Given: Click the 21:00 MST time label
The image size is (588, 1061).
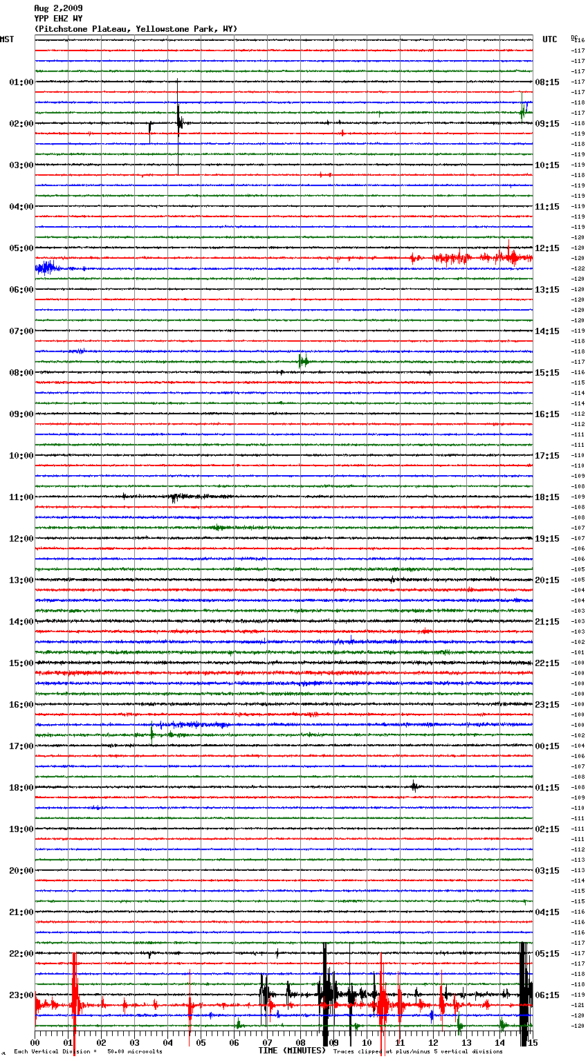Looking at the screenshot, I should pyautogui.click(x=21, y=912).
